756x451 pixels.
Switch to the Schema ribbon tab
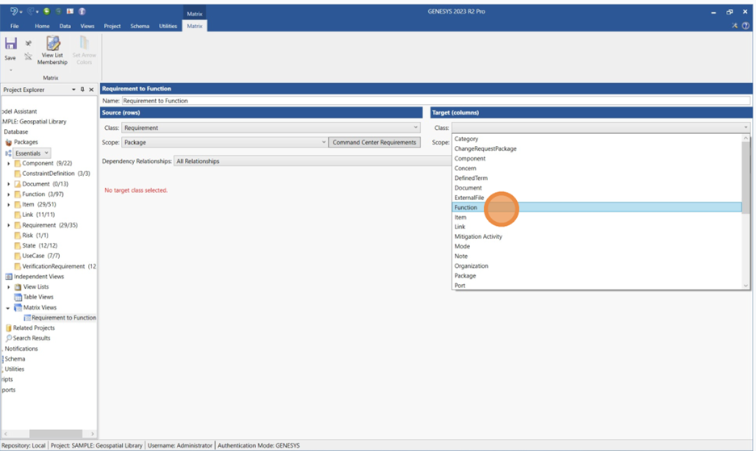140,26
